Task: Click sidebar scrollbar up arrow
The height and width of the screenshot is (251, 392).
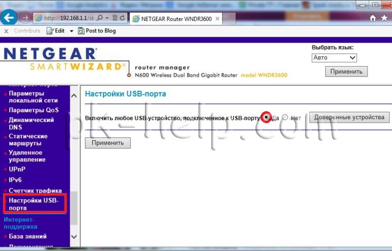Action: pos(74,96)
